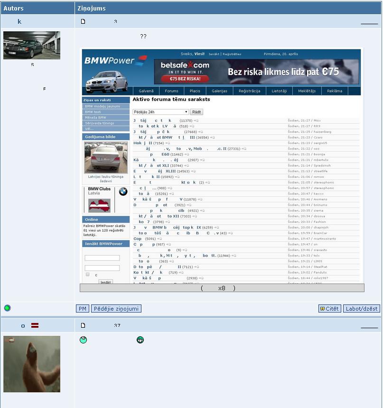Click the BMW Clubs Latvia banner text

tap(99, 191)
